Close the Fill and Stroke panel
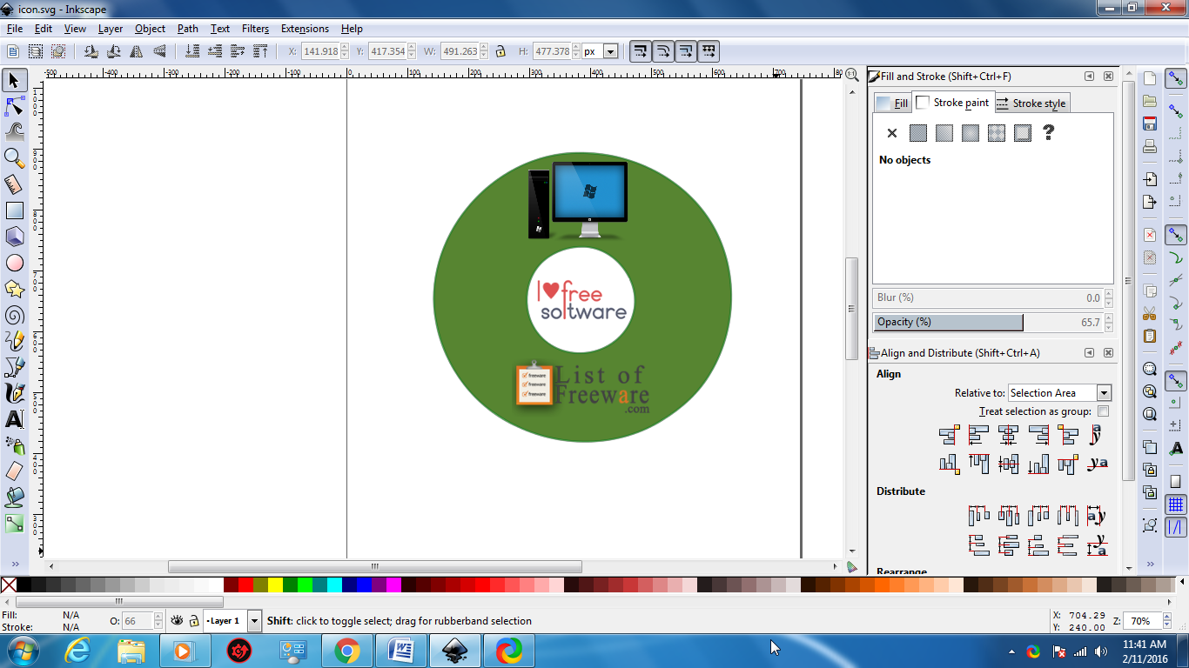 pos(1108,77)
